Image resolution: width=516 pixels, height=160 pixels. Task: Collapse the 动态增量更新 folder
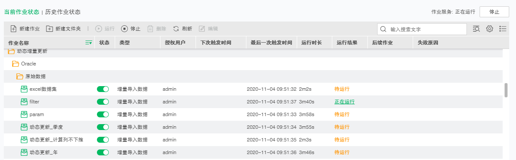(11, 52)
